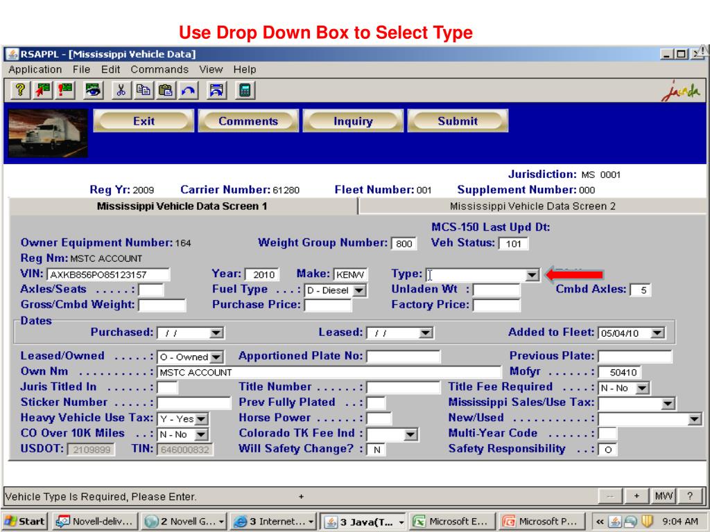Open the Leased/Owned dropdown

(x=214, y=357)
